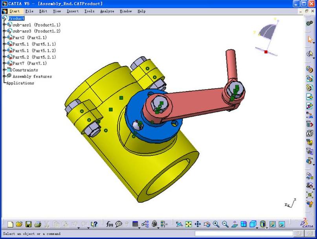Click the Normal View icon
This screenshot has width=317, height=239.
(x=235, y=224)
